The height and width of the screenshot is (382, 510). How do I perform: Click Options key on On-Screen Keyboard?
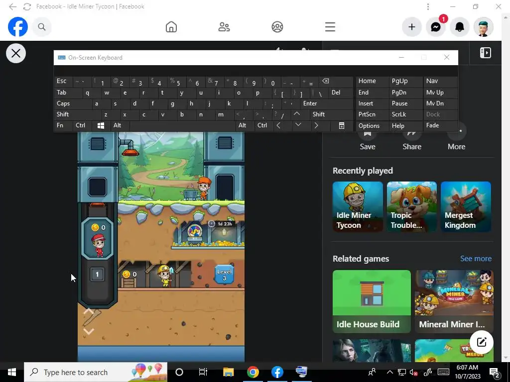(372, 126)
